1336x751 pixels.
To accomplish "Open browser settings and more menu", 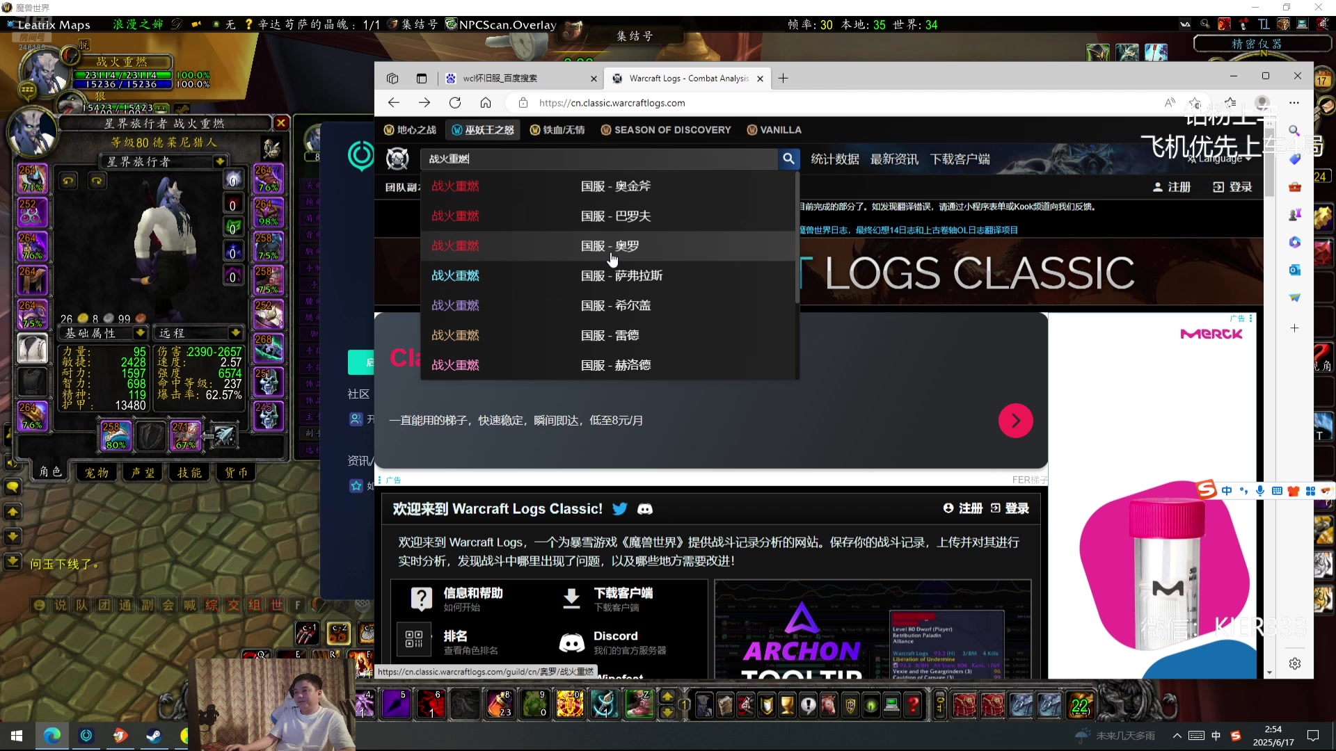I will (x=1294, y=103).
